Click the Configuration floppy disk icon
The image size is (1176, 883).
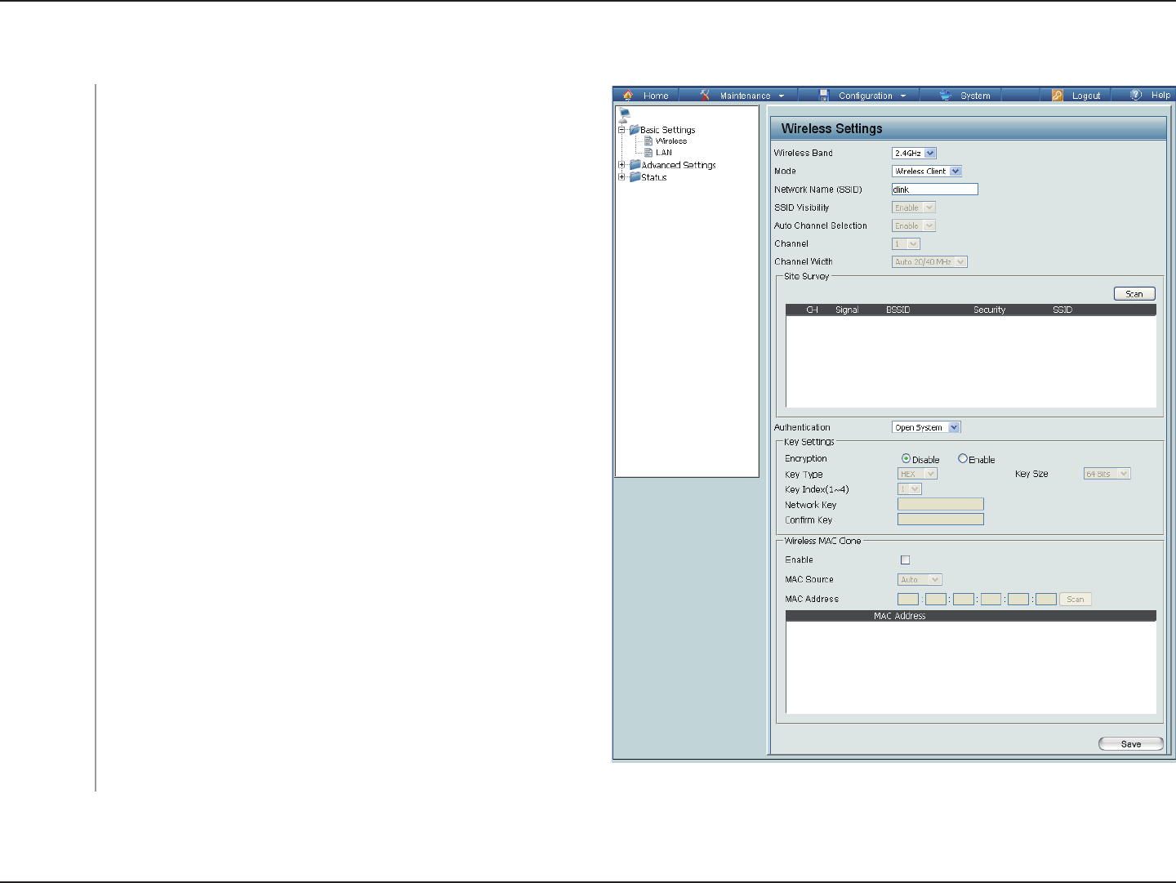click(x=824, y=95)
